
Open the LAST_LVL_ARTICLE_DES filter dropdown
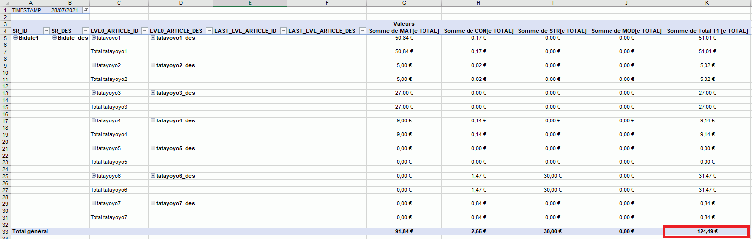(363, 31)
